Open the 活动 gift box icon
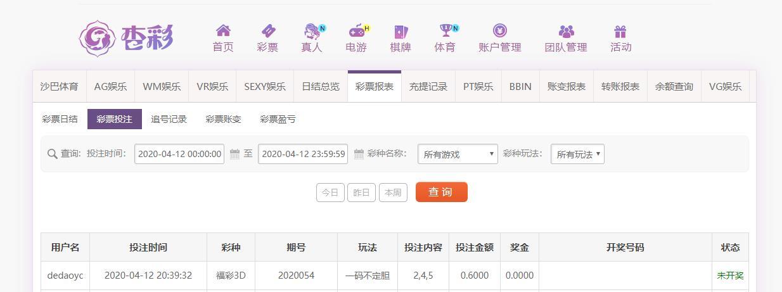Viewport: 782px width, 292px height. (620, 31)
